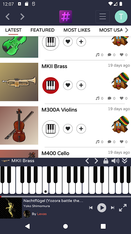Add MKII Brass with the plus icon

coord(81,85)
